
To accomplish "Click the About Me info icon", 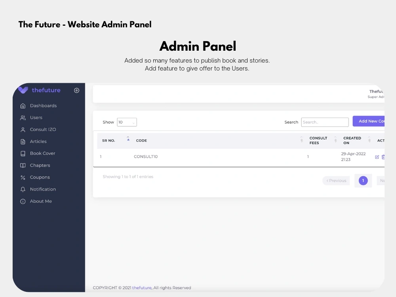I will (23, 201).
